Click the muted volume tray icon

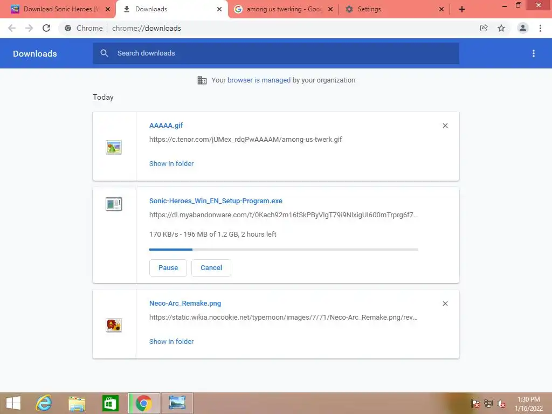tap(501, 404)
